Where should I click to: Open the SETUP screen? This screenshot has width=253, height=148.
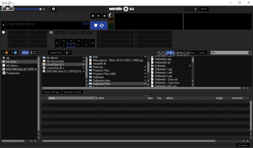(204, 9)
